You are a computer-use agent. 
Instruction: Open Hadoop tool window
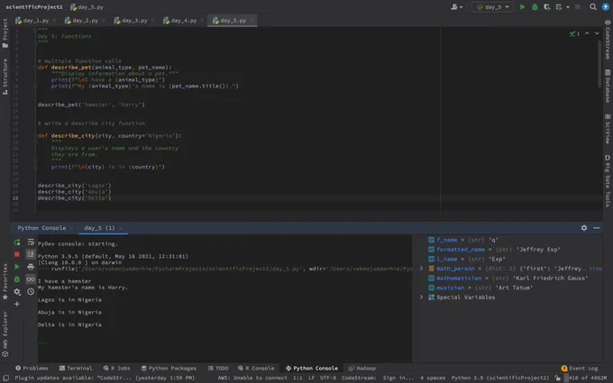coord(362,369)
